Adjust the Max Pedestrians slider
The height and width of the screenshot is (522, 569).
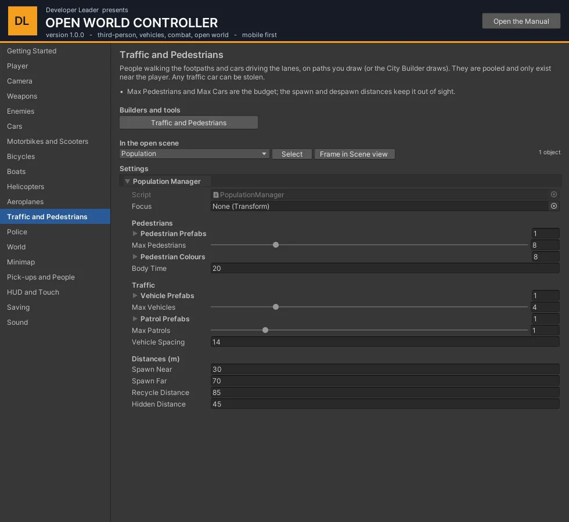[x=276, y=245]
